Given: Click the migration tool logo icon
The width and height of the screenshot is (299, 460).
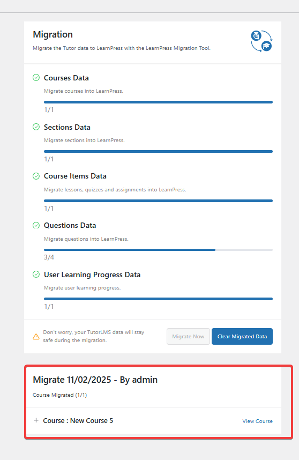Looking at the screenshot, I should 261,41.
